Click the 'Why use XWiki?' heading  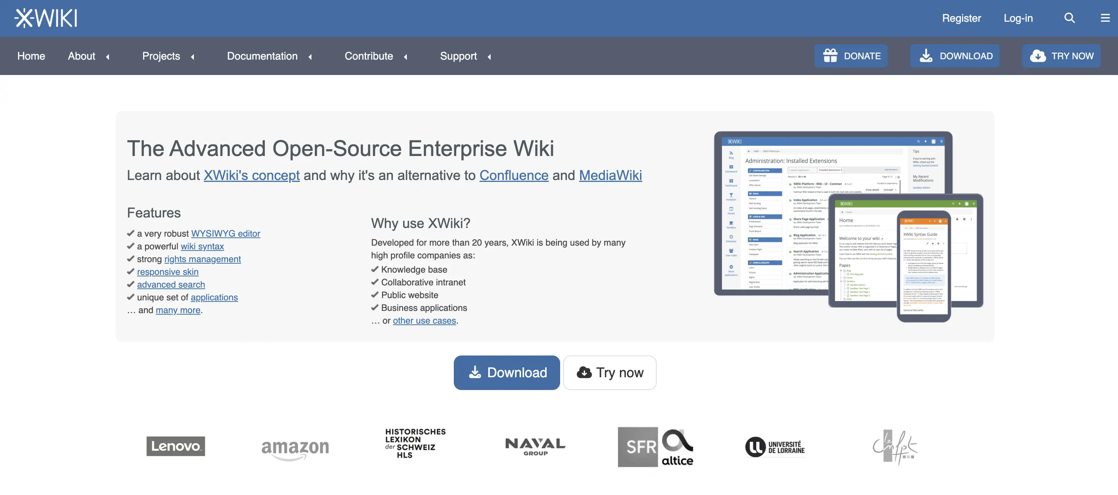(x=420, y=223)
